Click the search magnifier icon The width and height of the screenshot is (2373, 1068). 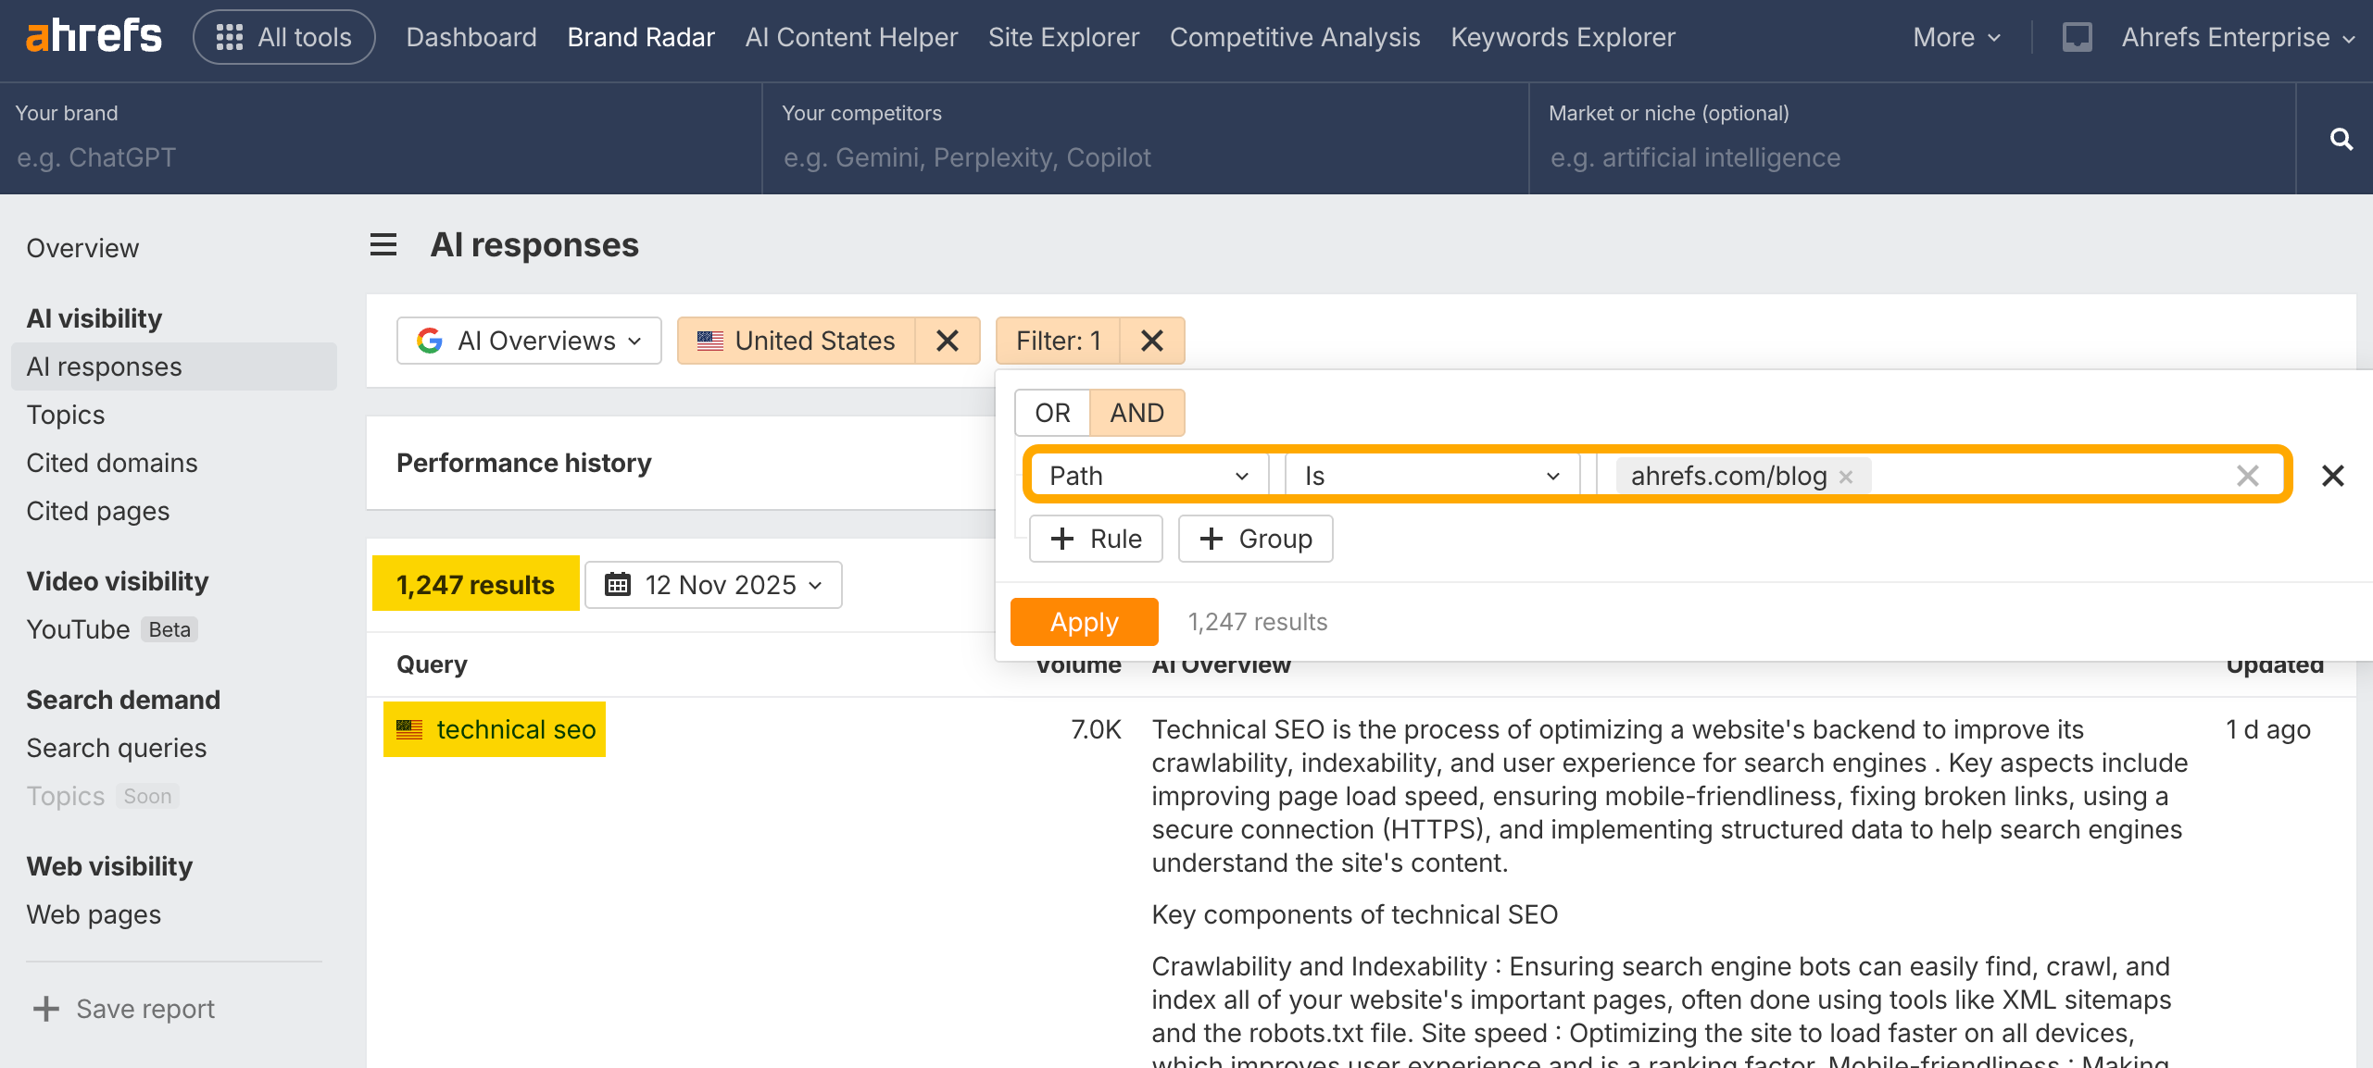(x=2341, y=140)
